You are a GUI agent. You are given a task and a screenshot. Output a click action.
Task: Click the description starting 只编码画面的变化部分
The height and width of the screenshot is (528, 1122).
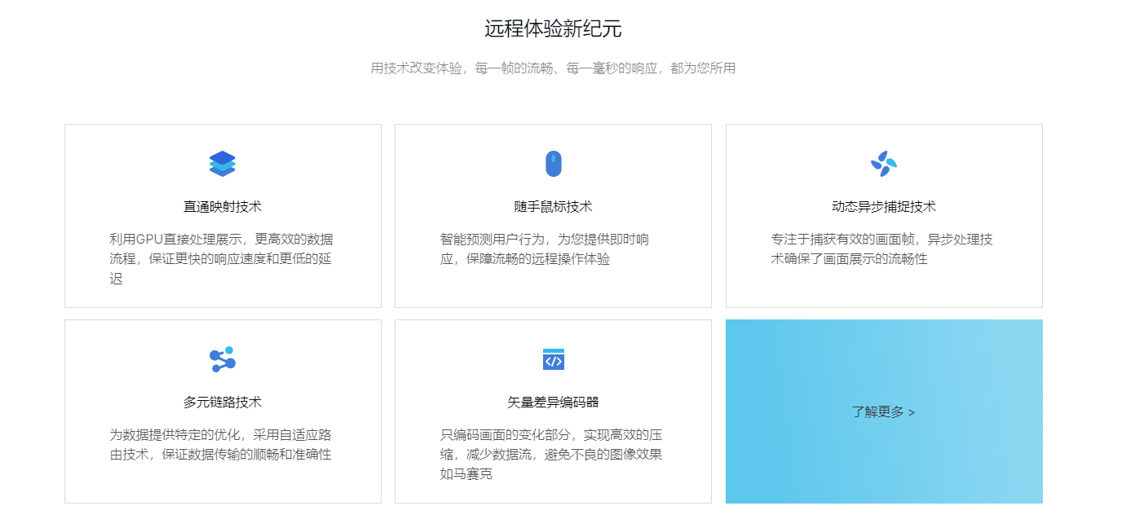pos(551,455)
